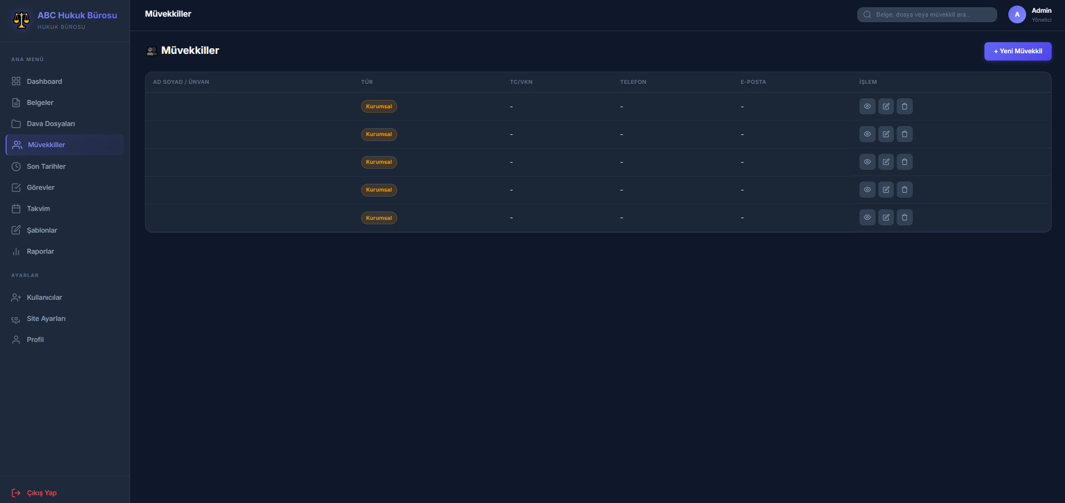Click Kurumsal badge in fifth row
Viewport: 1065px width, 503px height.
tap(379, 218)
